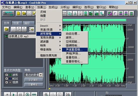
Task: Choose 动态处理... from the submenu
Action: point(75,34)
